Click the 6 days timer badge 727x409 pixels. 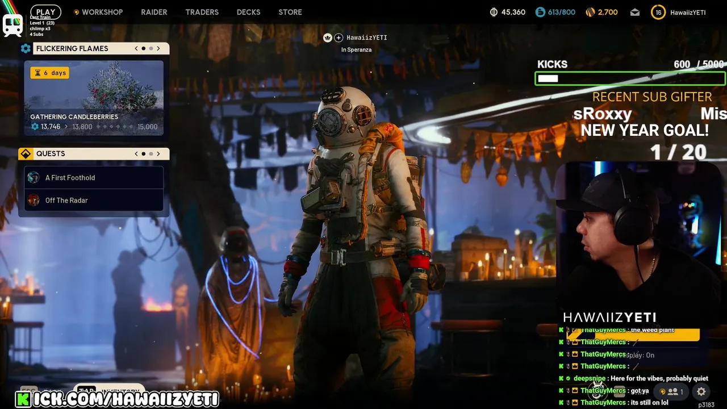tap(50, 73)
